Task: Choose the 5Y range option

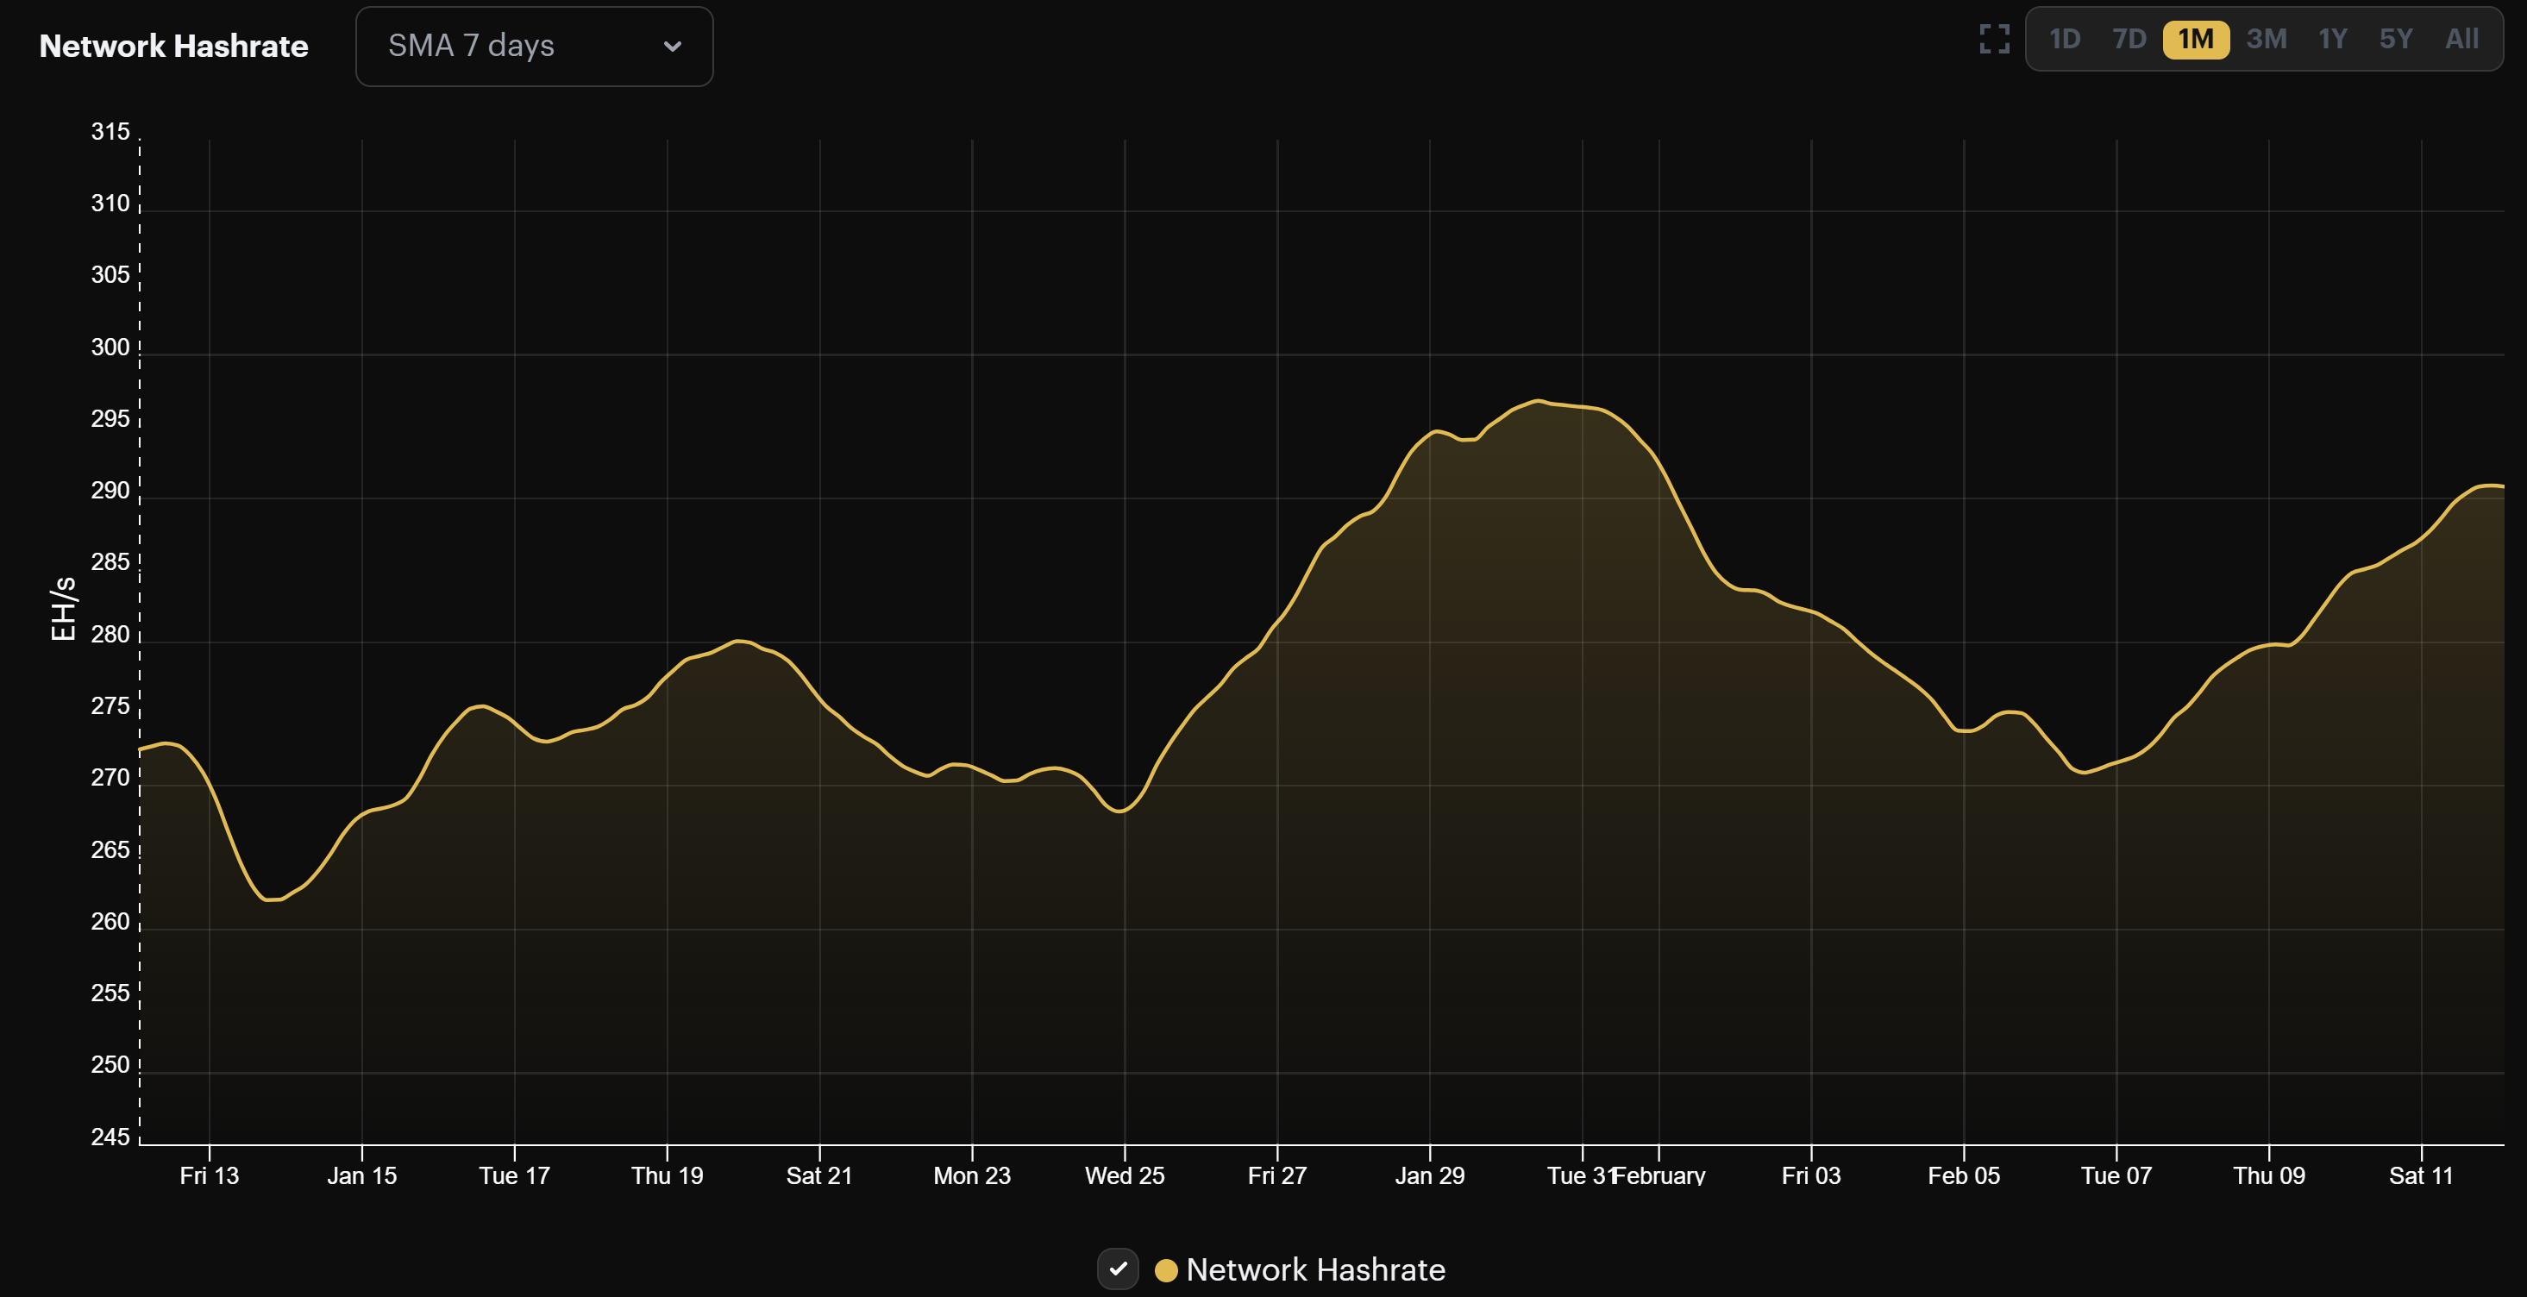Action: coord(2397,40)
